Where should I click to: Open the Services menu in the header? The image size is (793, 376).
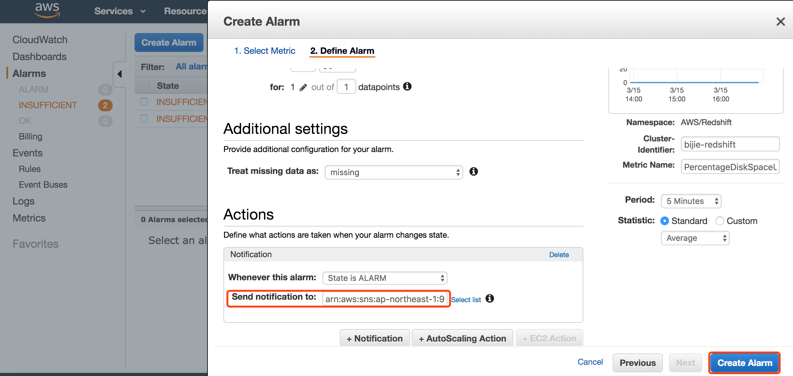[x=120, y=11]
